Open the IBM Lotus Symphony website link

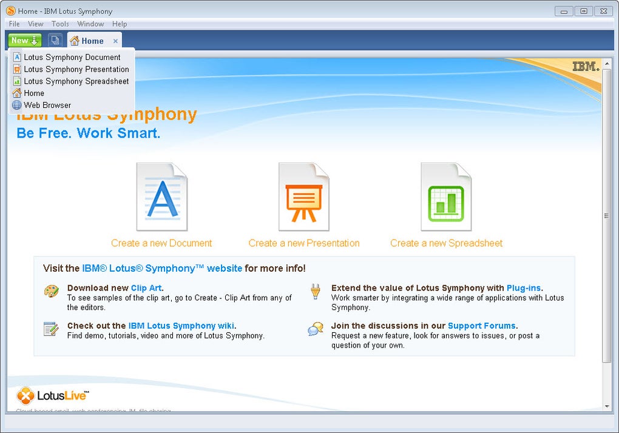162,268
